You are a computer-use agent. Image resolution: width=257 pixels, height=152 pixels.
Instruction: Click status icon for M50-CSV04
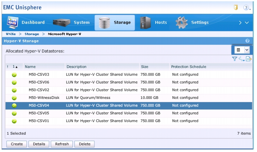pyautogui.click(x=14, y=106)
